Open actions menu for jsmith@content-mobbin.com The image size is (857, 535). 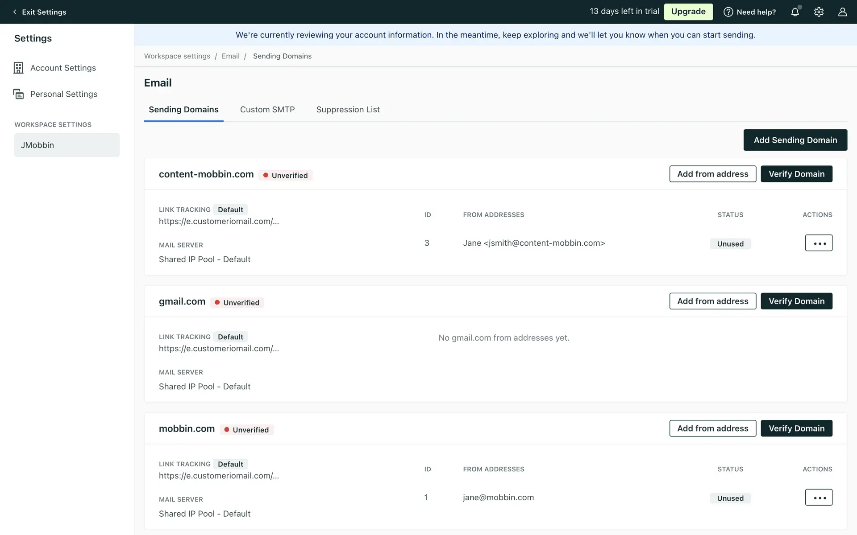[819, 243]
